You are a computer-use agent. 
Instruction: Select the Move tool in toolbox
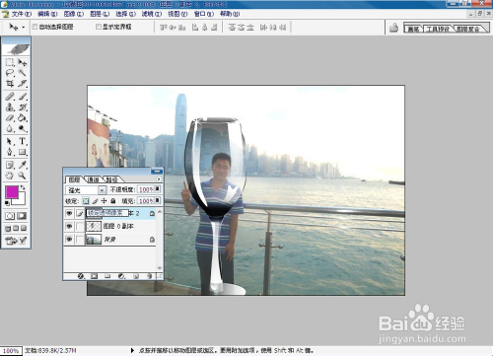pyautogui.click(x=22, y=62)
